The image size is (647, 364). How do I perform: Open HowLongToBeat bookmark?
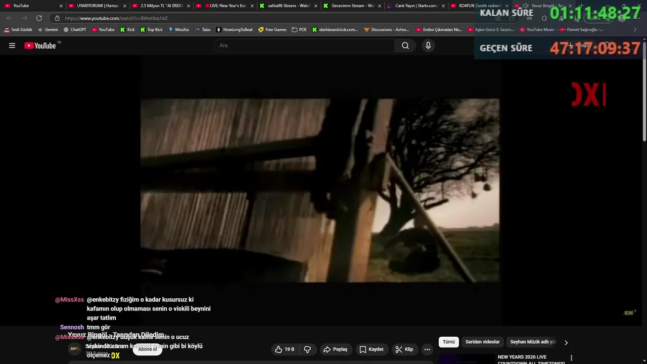(x=235, y=30)
